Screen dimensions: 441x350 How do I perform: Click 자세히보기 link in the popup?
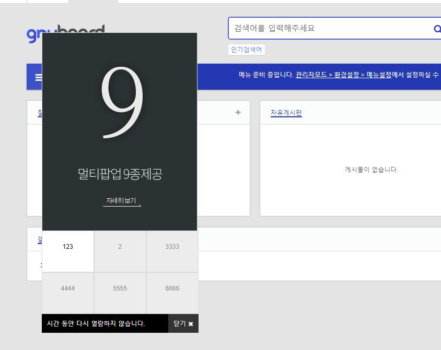tap(121, 201)
